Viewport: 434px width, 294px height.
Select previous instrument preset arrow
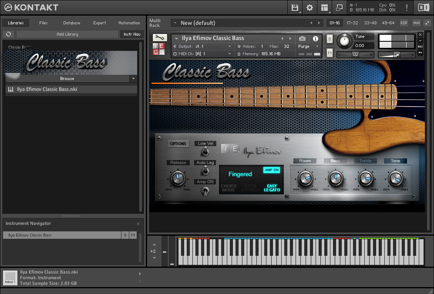282,38
